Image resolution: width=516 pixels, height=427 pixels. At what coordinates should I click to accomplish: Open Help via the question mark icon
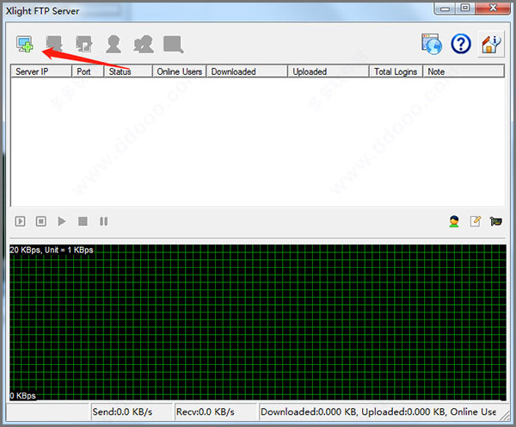pos(461,44)
